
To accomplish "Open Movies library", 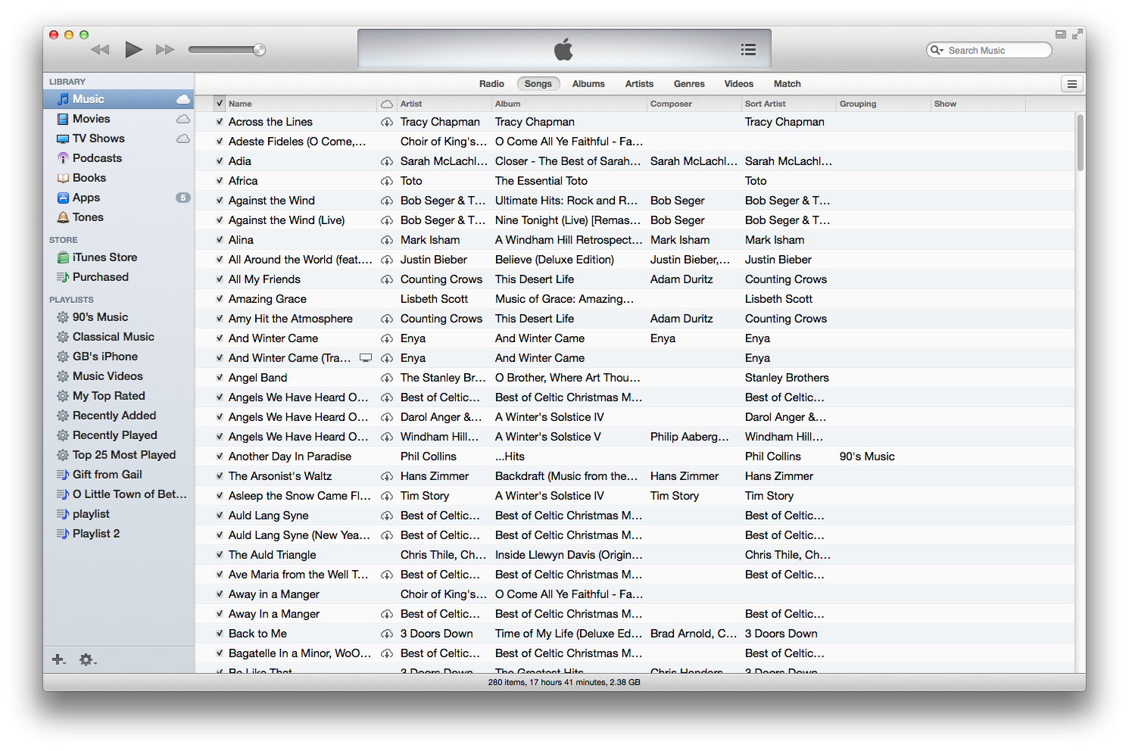I will point(118,119).
